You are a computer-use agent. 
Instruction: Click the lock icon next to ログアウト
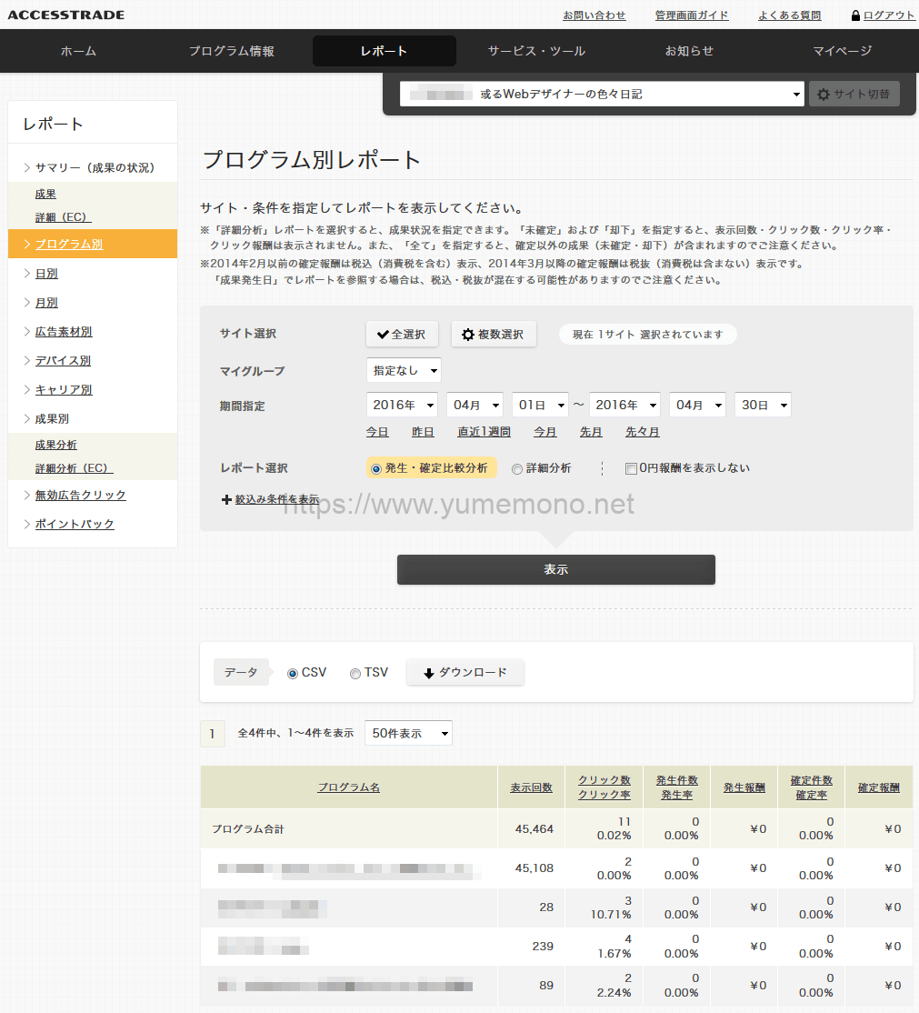pos(855,15)
